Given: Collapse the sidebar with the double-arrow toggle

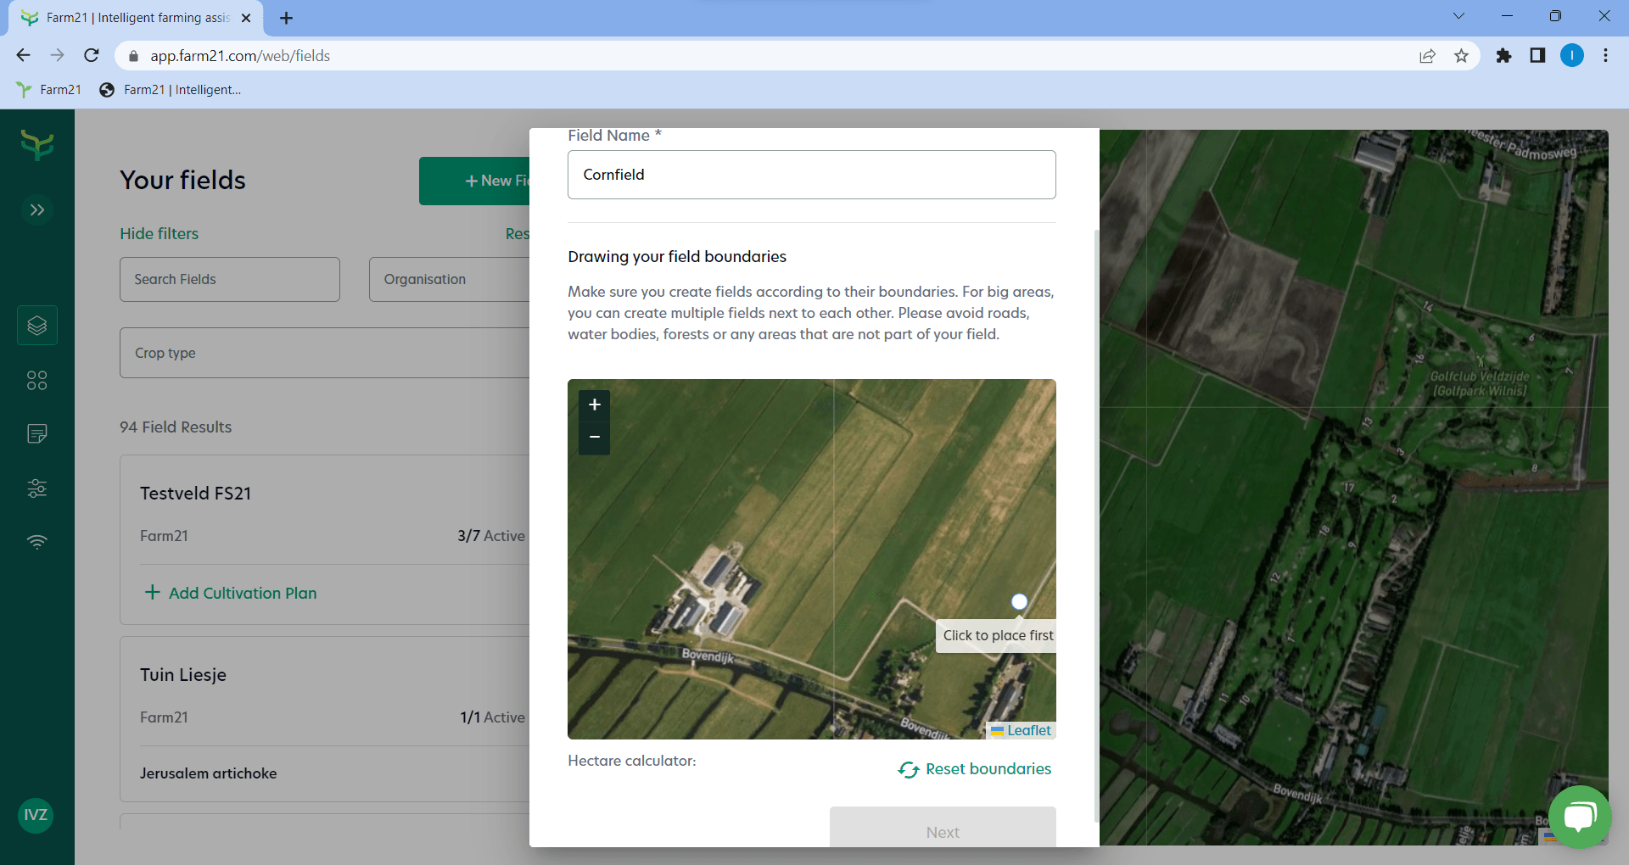Looking at the screenshot, I should 36,209.
